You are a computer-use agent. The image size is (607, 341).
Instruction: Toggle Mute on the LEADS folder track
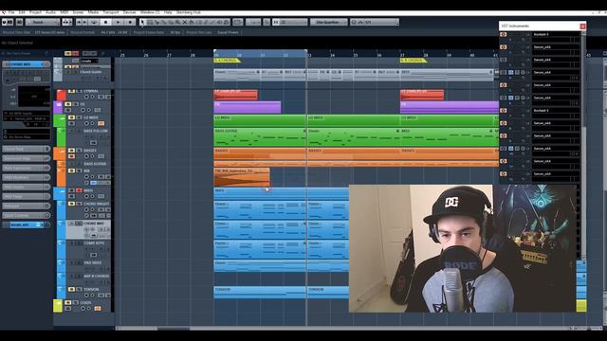[x=68, y=303]
